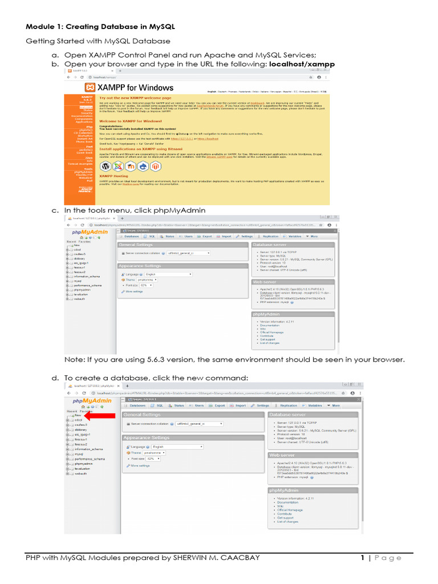The image size is (438, 584).
Task: Click the home icon under phpMyAdmin logo in step d
Action: click(83, 407)
